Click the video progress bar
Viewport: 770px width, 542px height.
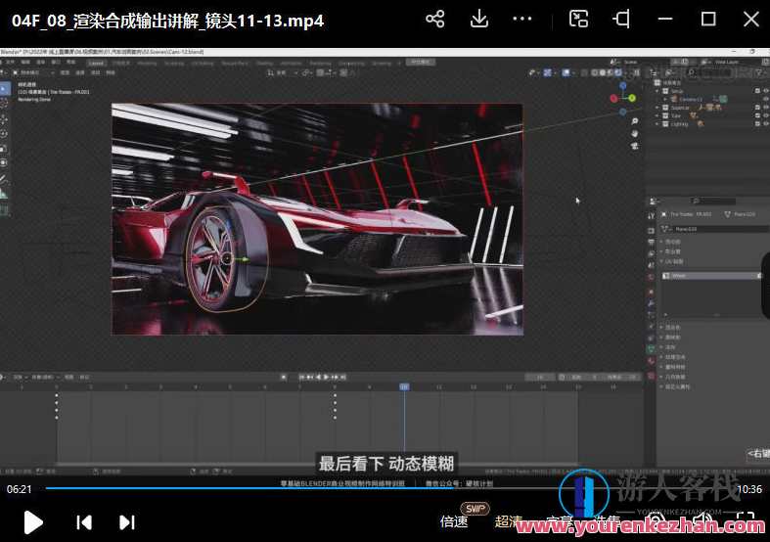pyautogui.click(x=390, y=488)
